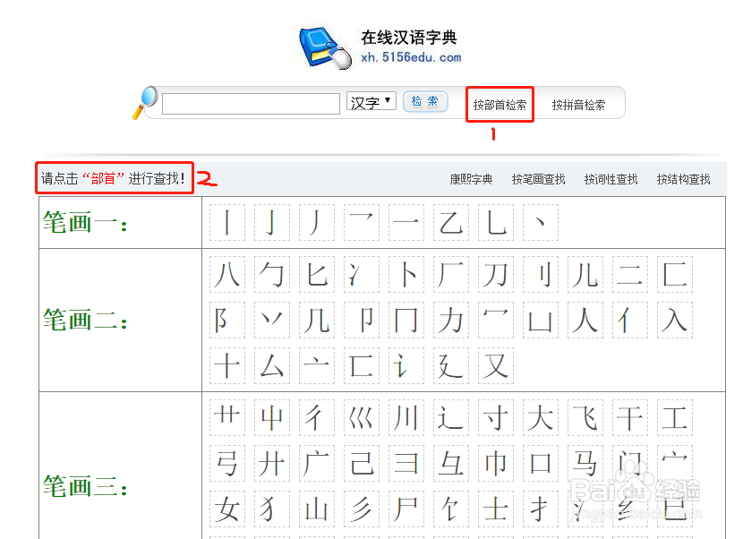743x539 pixels.
Task: Select the 人 radical in 笔画二 row
Action: 585,320
